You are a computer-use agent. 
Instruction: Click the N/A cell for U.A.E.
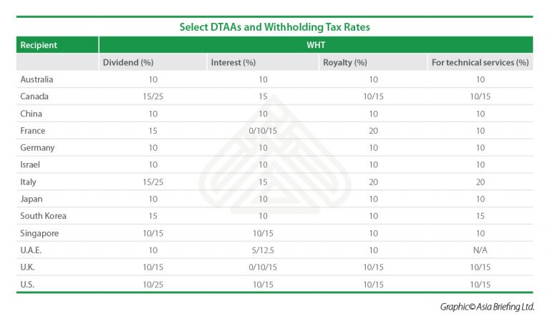[481, 250]
